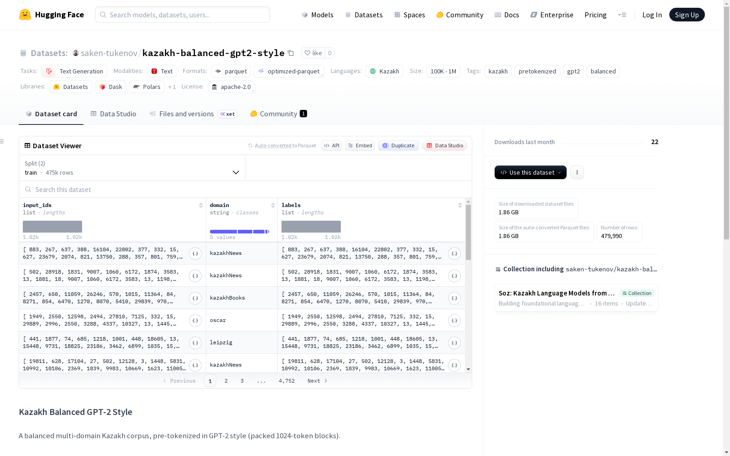Click the Sign Up button
This screenshot has height=456, width=730.
coord(687,15)
